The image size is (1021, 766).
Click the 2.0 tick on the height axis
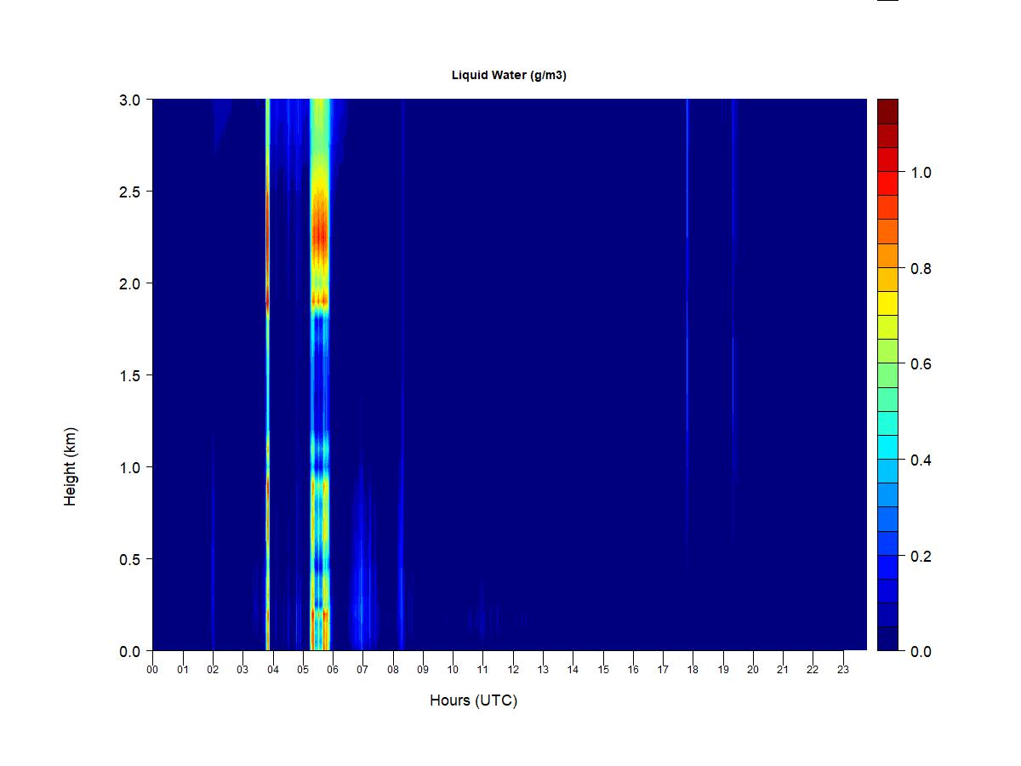click(x=130, y=283)
